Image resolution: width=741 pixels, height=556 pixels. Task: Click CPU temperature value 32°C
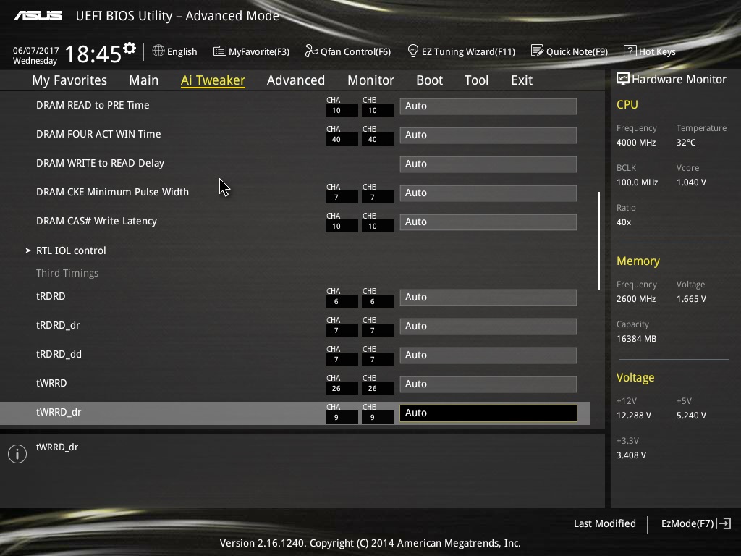(x=686, y=143)
